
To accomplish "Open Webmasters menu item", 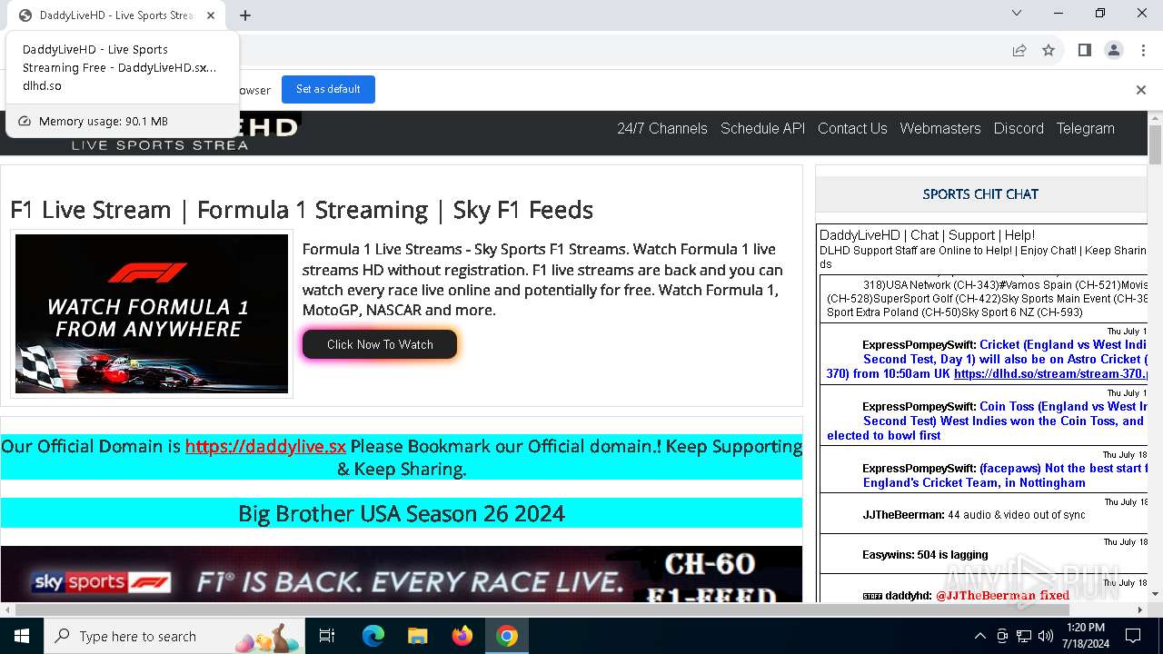I will click(x=940, y=128).
